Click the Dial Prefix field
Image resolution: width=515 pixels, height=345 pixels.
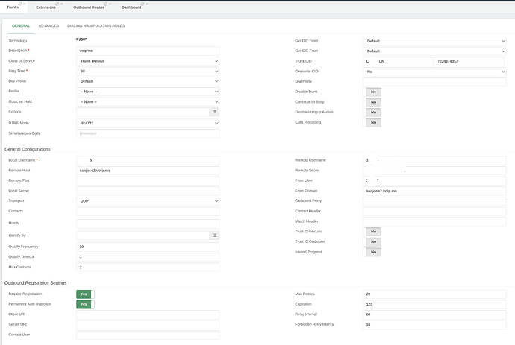coord(434,82)
